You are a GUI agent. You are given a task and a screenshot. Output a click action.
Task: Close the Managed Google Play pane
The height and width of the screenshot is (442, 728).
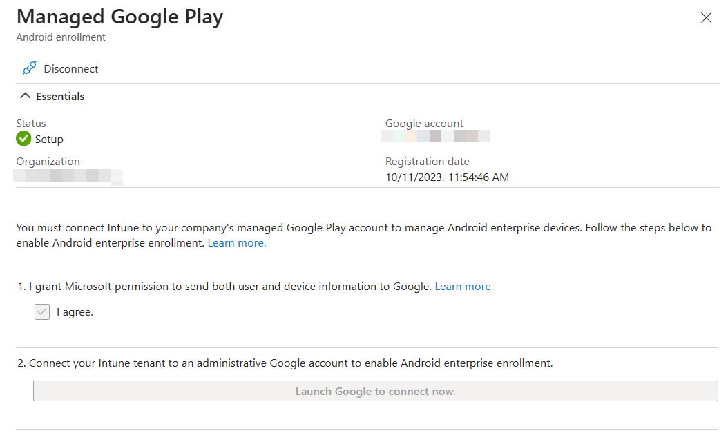[706, 18]
